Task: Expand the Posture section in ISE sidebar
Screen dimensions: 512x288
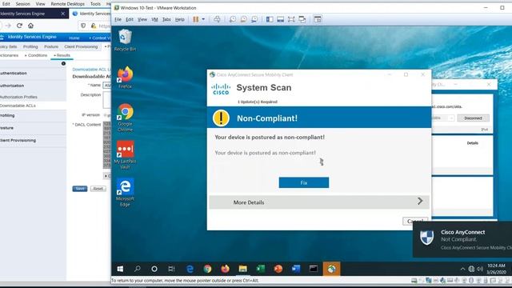Action: pyautogui.click(x=7, y=128)
